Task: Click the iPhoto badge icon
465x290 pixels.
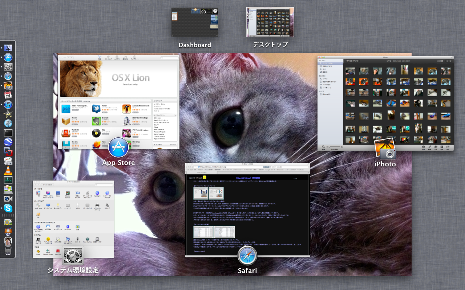Action: 385,149
